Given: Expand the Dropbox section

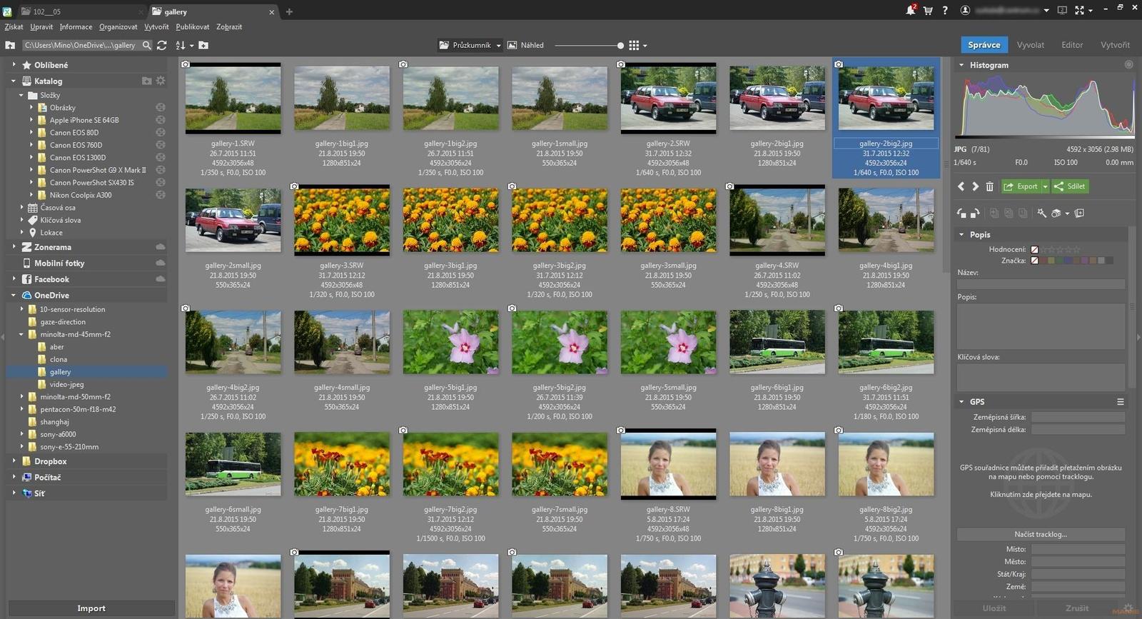Looking at the screenshot, I should 14,461.
